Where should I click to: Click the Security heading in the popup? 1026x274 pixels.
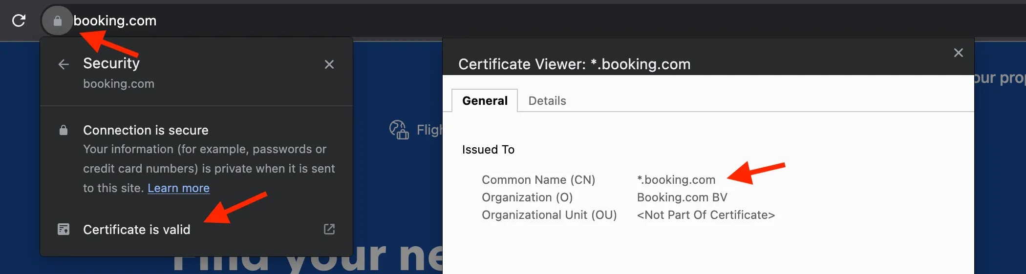(111, 63)
